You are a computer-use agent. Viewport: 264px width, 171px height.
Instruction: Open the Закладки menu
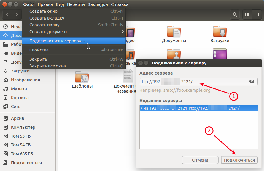click(98, 4)
